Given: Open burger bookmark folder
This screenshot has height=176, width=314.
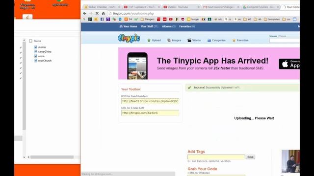Looking at the screenshot, I should pos(193,20).
